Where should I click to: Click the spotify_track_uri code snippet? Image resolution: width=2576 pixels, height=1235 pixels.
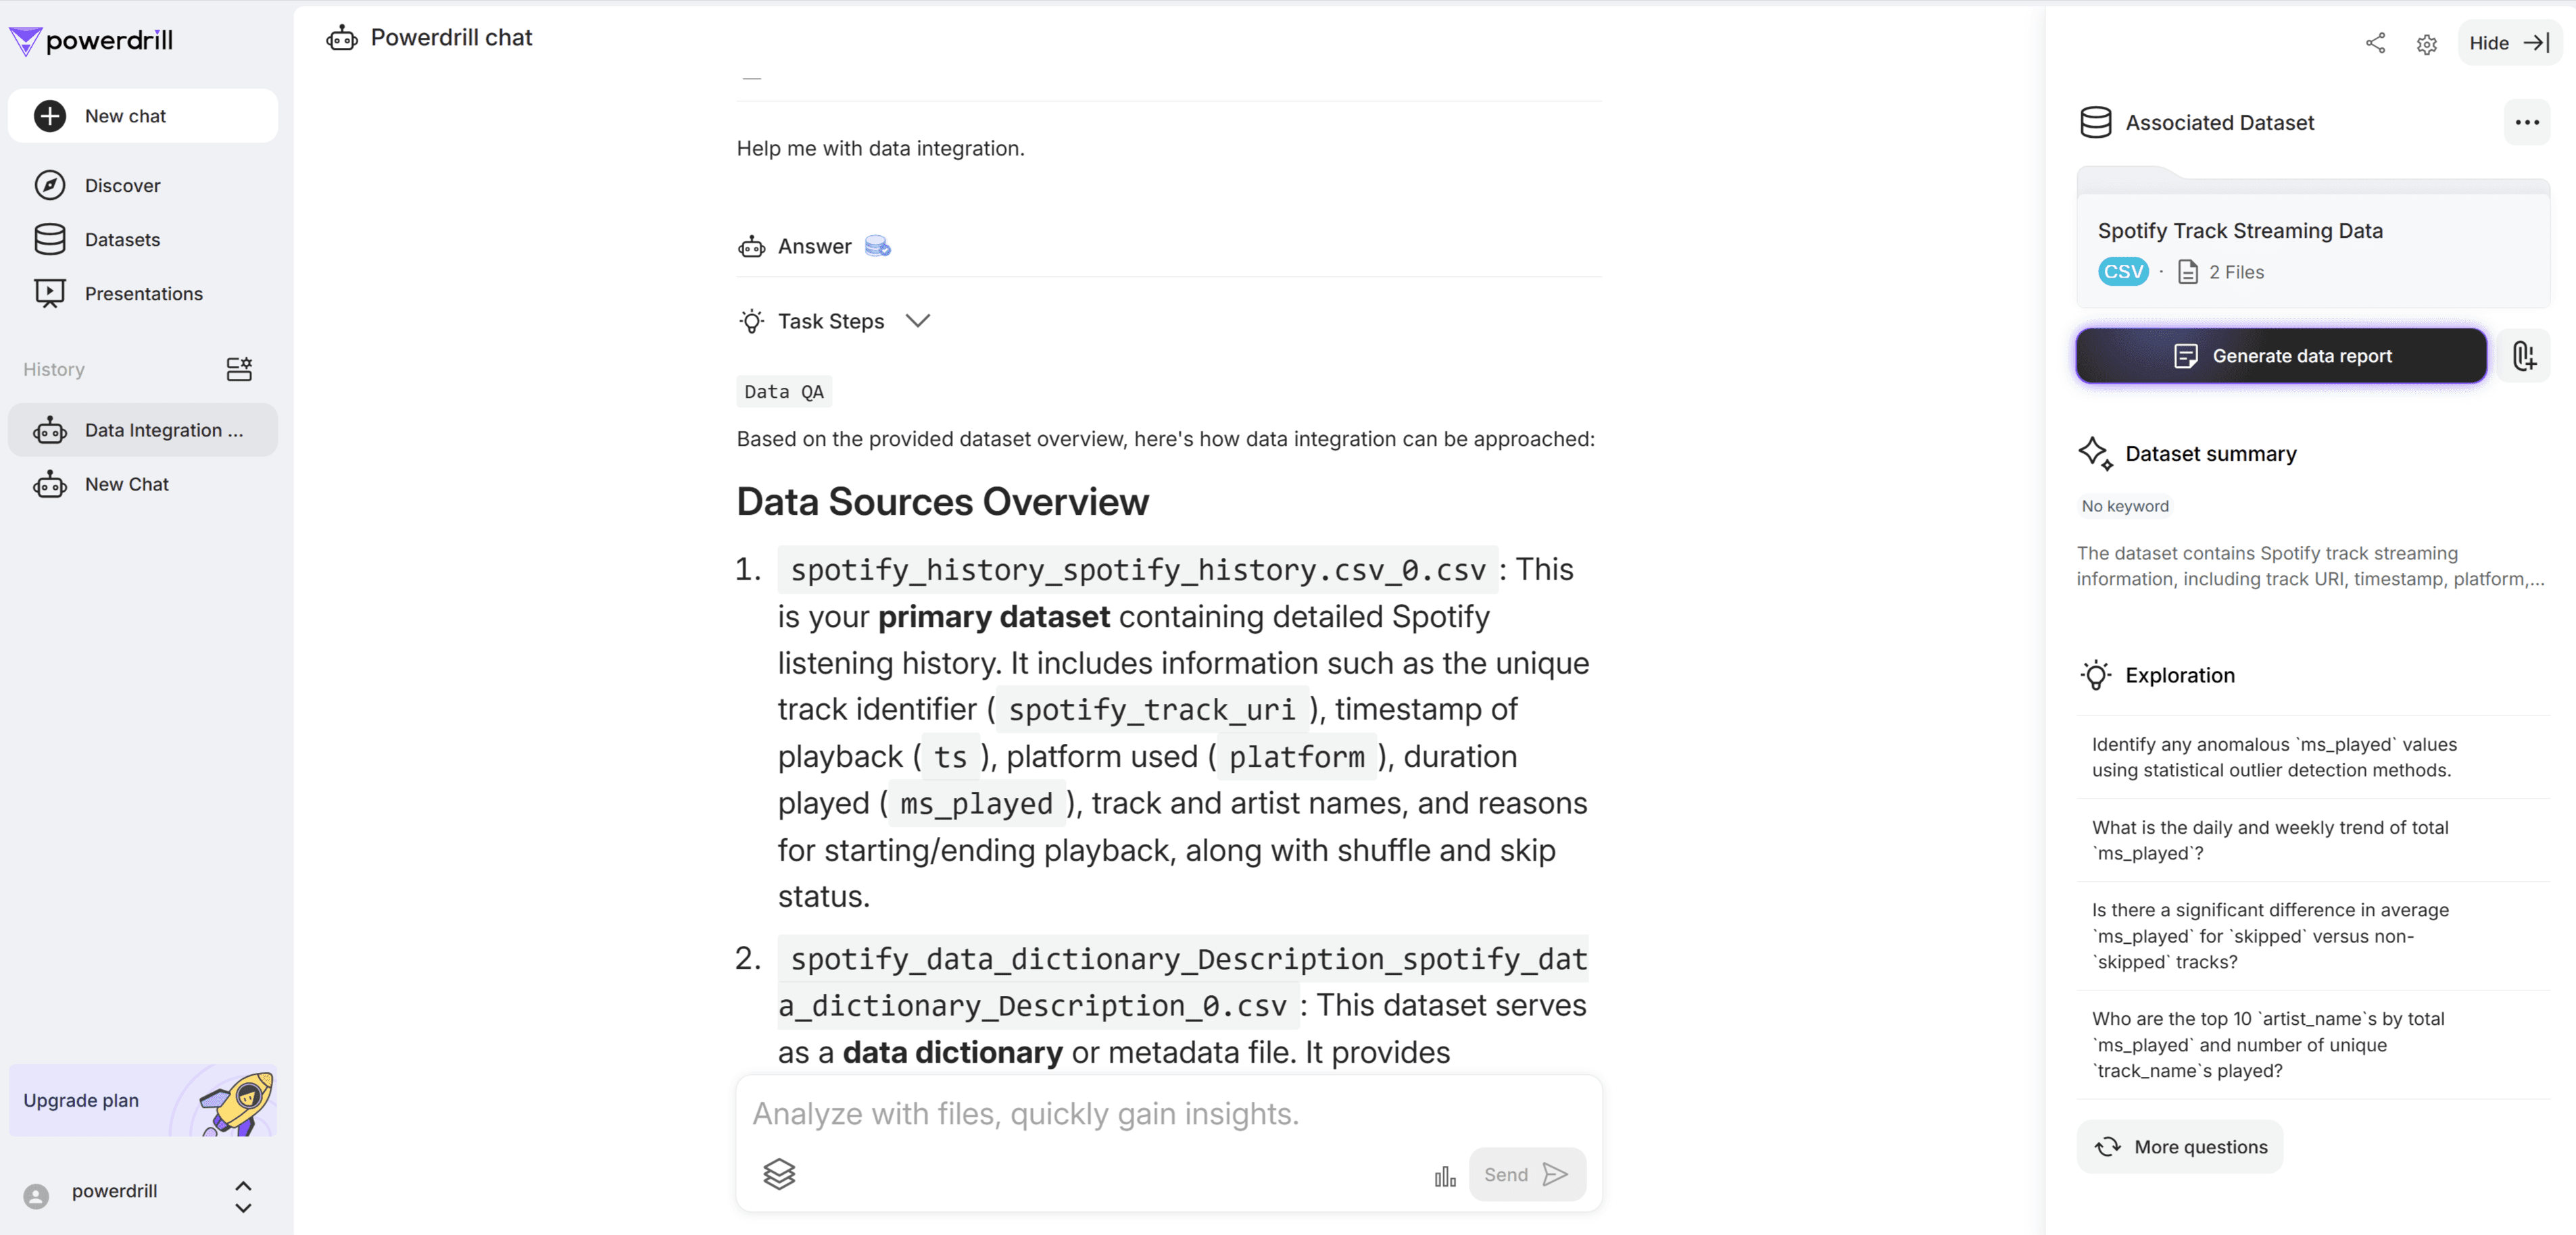pyautogui.click(x=1151, y=709)
